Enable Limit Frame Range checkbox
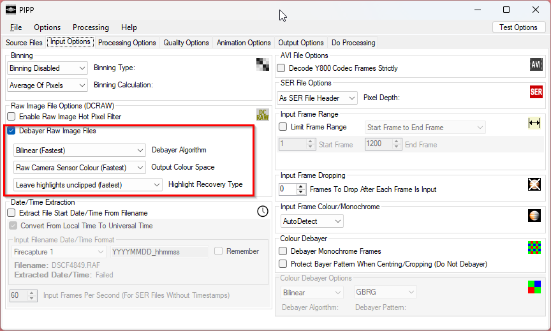Viewport: 551px width, 331px height. tap(283, 127)
